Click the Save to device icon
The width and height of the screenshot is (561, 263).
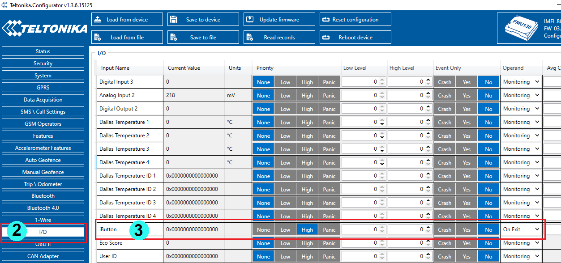[x=174, y=20]
